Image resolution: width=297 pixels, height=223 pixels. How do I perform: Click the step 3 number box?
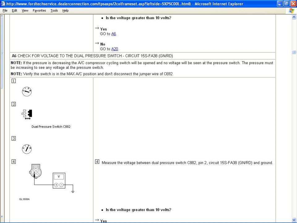pyautogui.click(x=14, y=138)
